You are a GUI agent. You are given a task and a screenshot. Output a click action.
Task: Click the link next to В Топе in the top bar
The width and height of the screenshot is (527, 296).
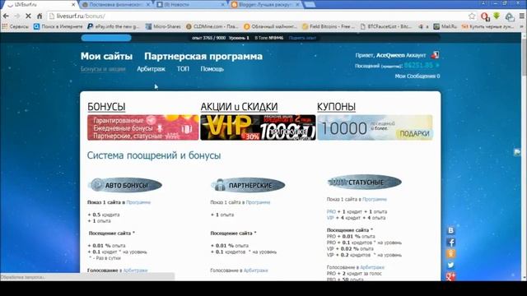point(302,38)
